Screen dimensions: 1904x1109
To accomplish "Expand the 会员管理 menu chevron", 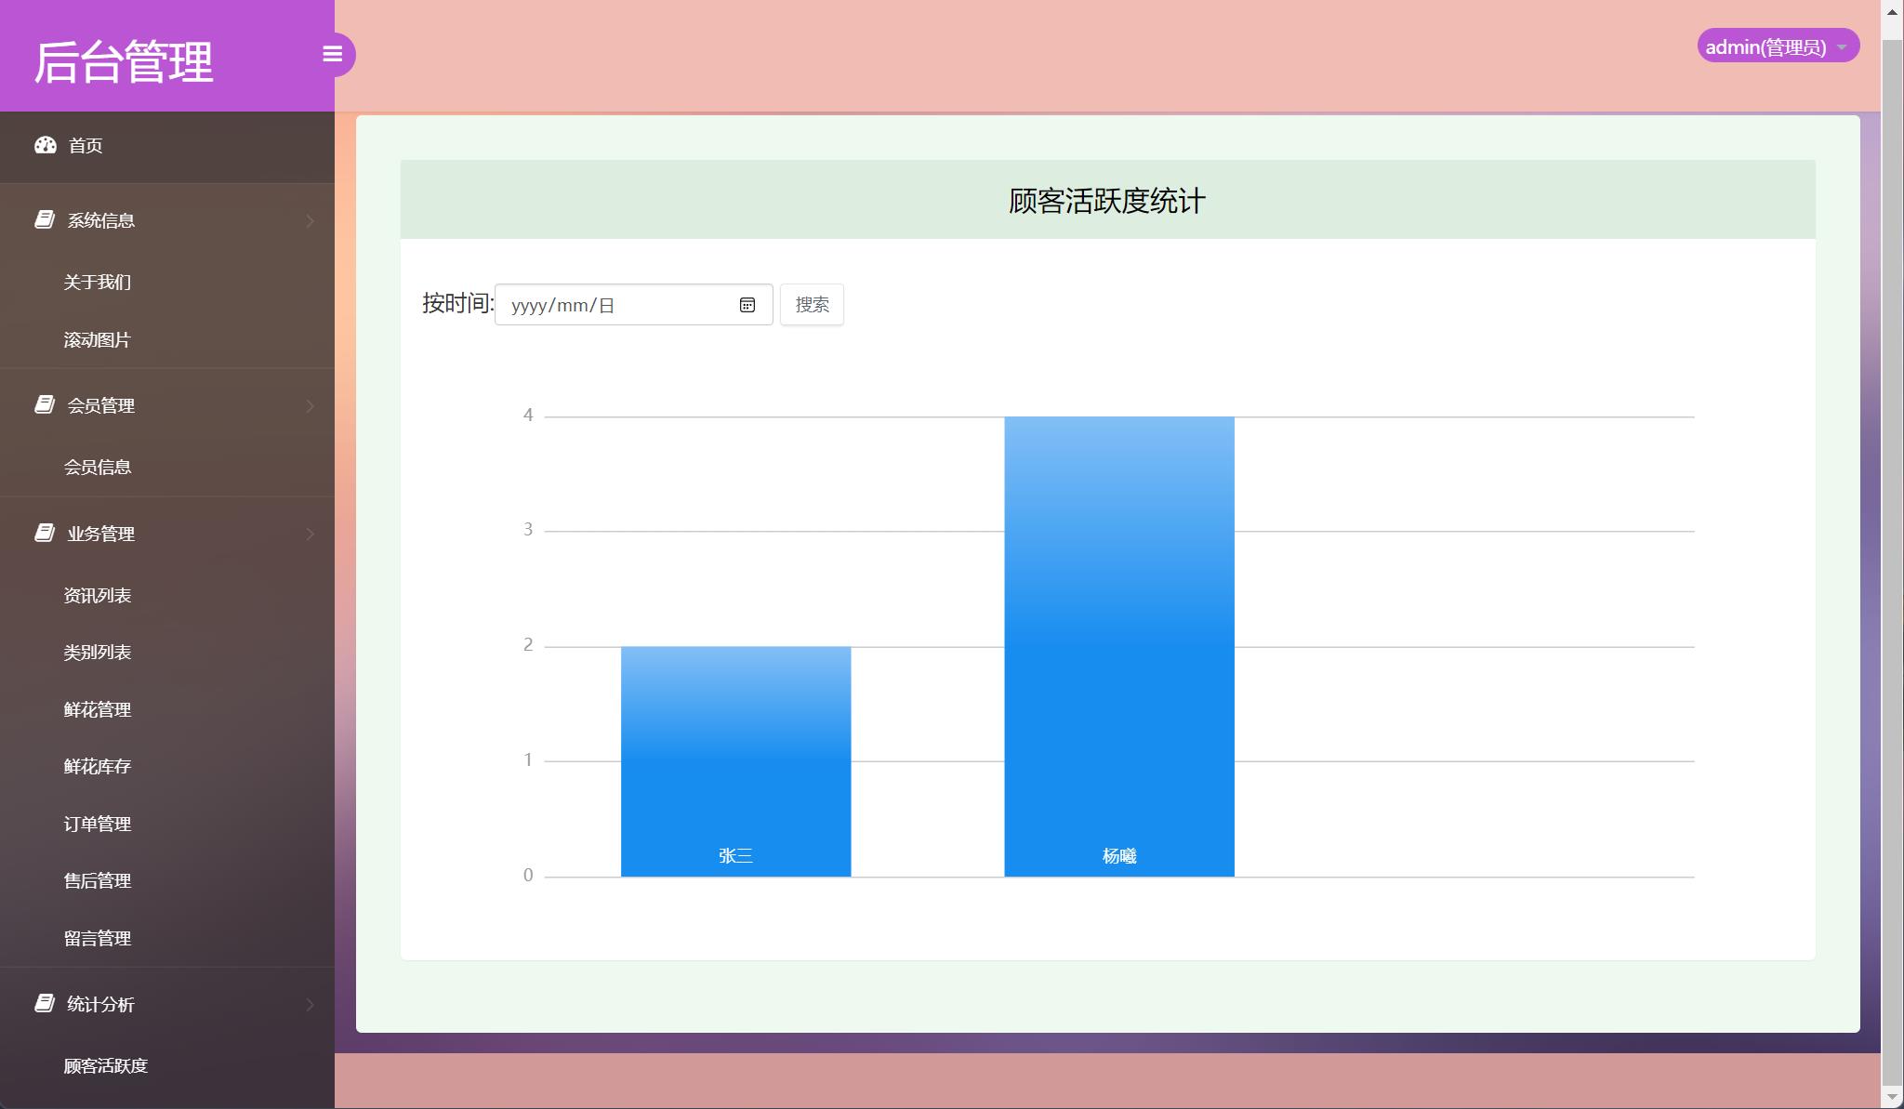I will coord(309,404).
